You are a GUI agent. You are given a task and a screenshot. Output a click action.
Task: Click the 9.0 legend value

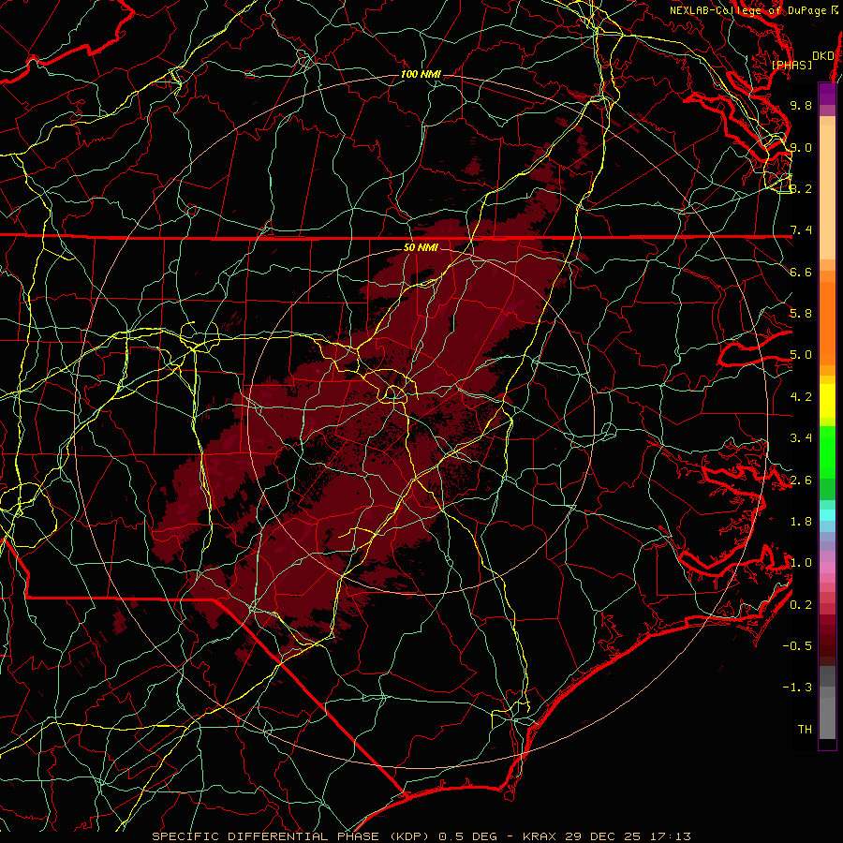click(801, 147)
